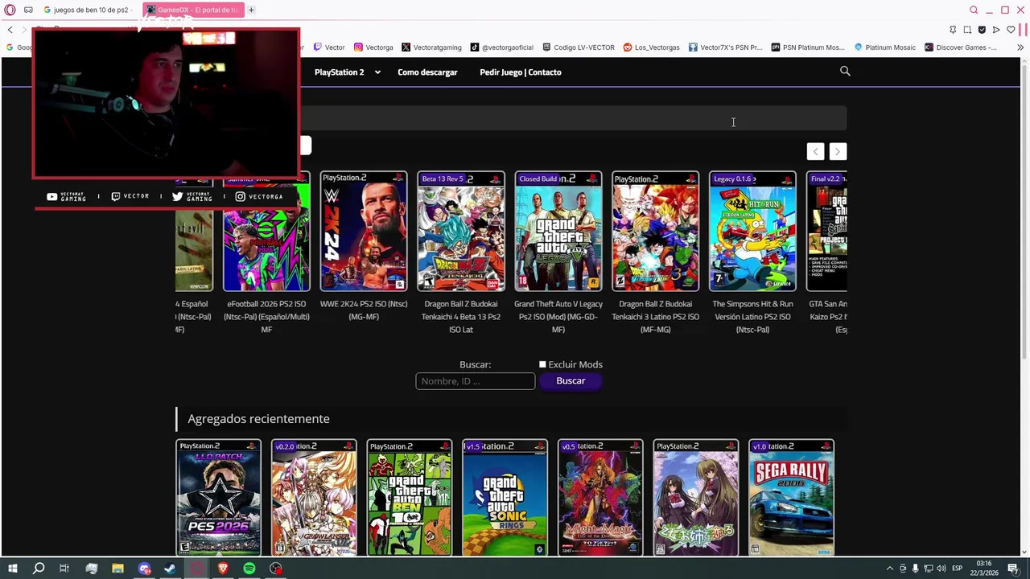This screenshot has width=1030, height=579.
Task: Open Budokai Tenkaichi 3 Latino link
Action: [x=655, y=317]
